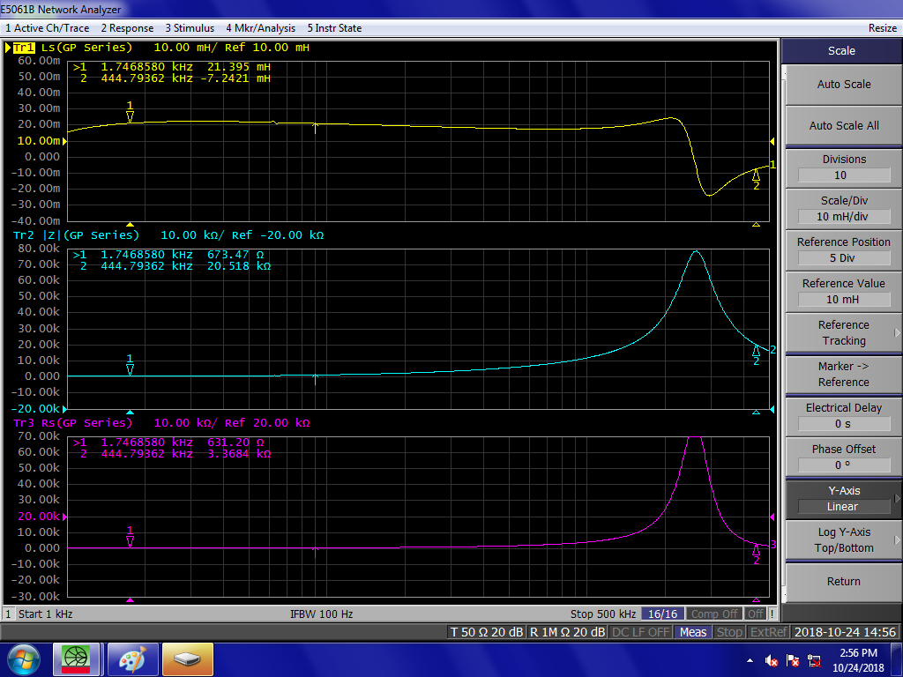This screenshot has height=677, width=903.
Task: Open the 5 Instr State menu
Action: [334, 27]
